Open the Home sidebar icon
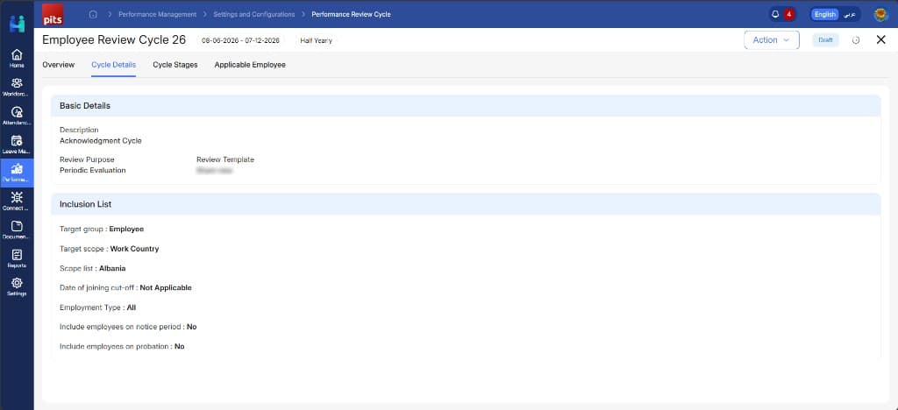The height and width of the screenshot is (410, 898). [17, 59]
